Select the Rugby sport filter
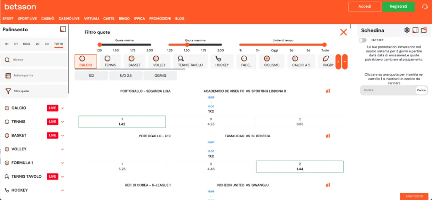Viewport: 432px width, 200px height. coord(326,61)
